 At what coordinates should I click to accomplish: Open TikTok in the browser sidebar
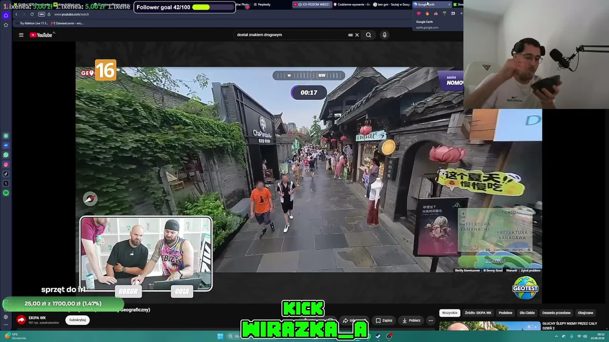tap(6, 174)
